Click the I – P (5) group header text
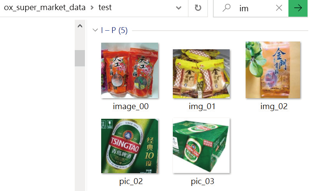This screenshot has width=311, height=191. point(114,30)
